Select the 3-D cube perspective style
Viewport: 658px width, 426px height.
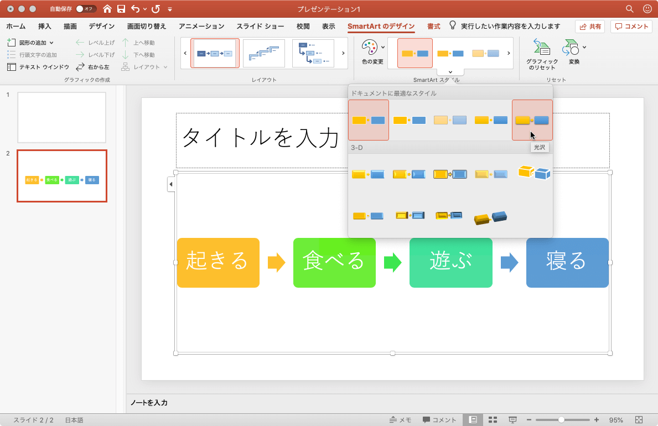point(534,172)
